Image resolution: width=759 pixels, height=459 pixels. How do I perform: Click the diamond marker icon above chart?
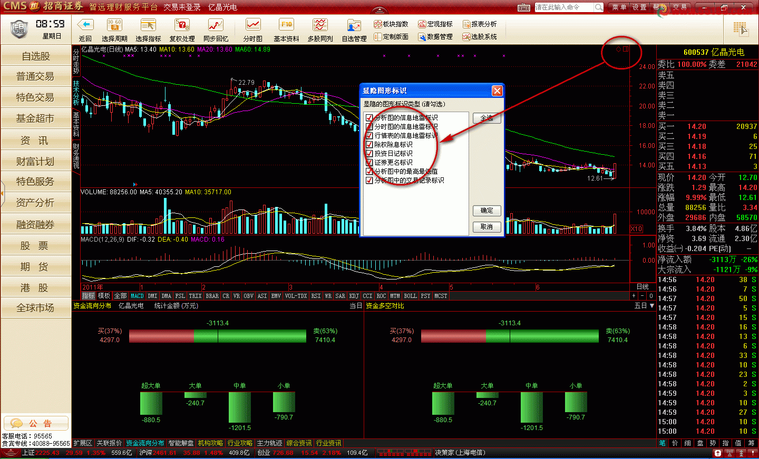tap(618, 49)
